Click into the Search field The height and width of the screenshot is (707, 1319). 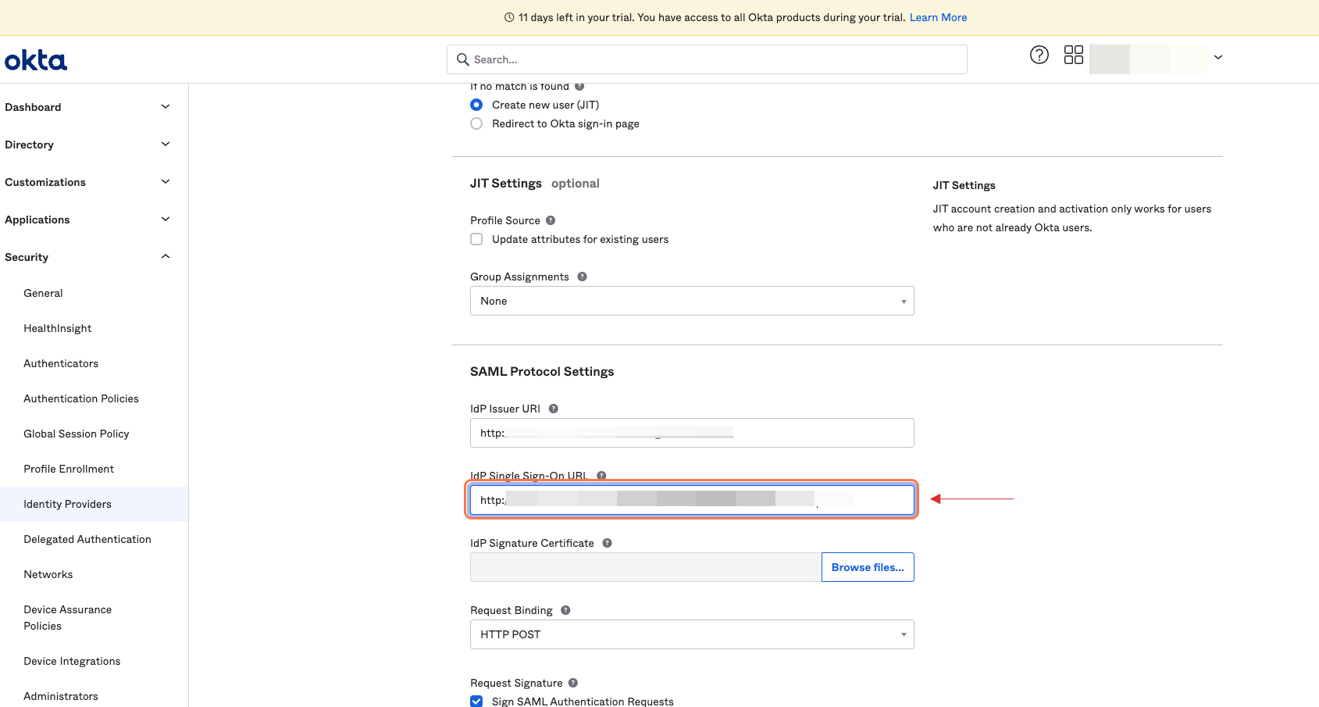[x=707, y=59]
